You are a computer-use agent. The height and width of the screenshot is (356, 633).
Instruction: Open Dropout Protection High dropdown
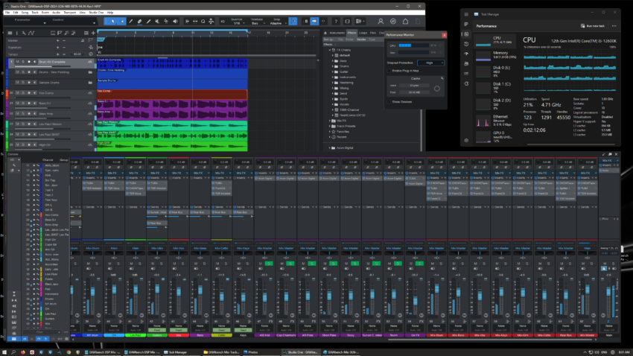click(x=430, y=63)
